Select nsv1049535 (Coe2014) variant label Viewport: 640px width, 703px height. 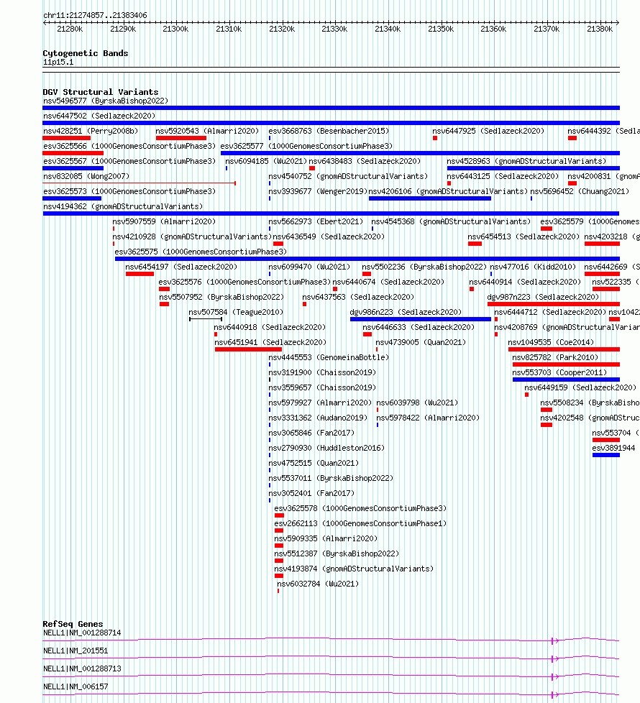(x=552, y=343)
